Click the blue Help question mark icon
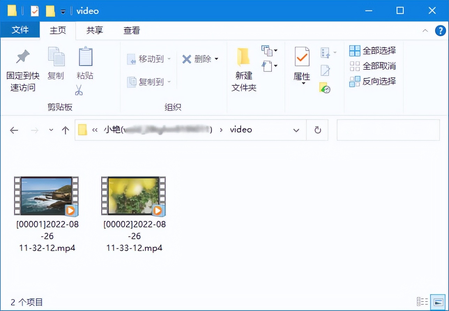Screen dimensions: 449x311 (x=440, y=31)
